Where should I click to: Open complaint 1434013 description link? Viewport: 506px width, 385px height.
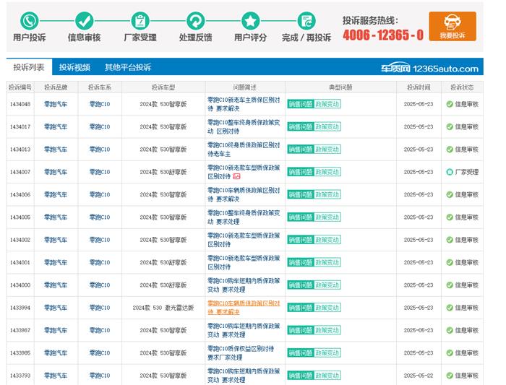(244, 150)
